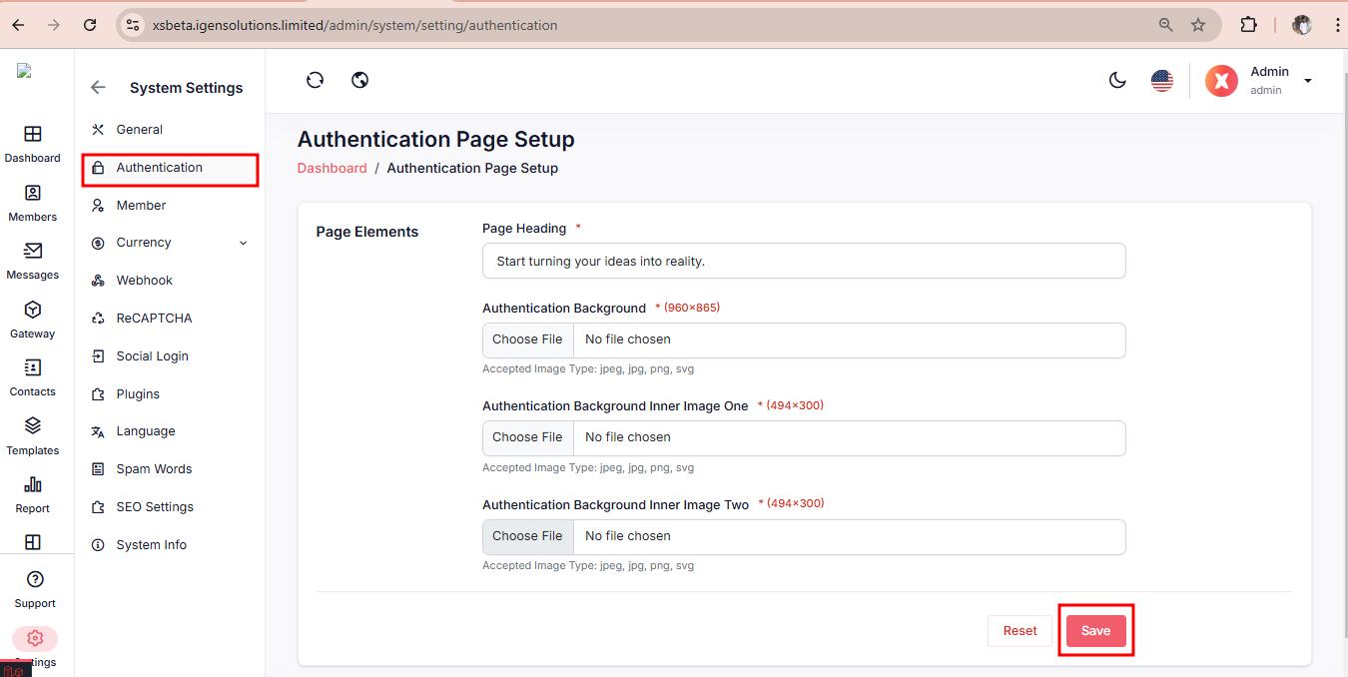Go back using System Settings arrow
The height and width of the screenshot is (677, 1348).
pos(98,88)
